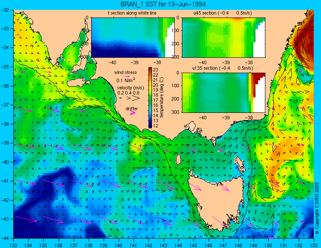
Task: Click longitude tick label 147 on bottom axis
Action: [x=223, y=245]
